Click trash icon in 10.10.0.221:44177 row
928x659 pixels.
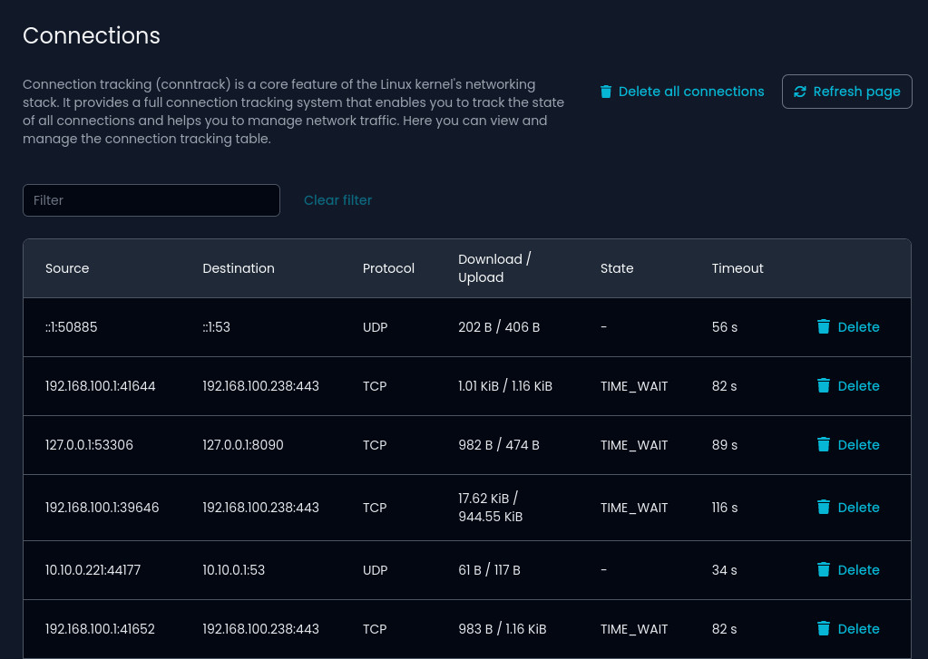click(x=824, y=569)
